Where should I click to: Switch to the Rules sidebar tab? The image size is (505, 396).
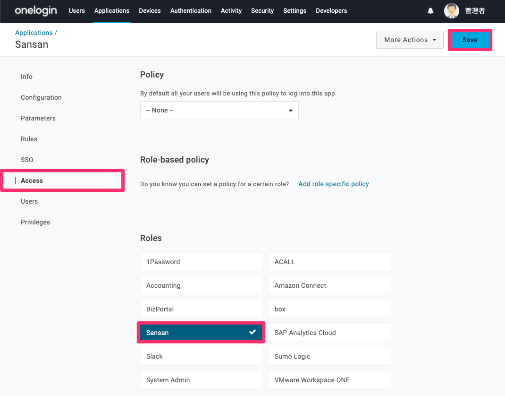[29, 139]
